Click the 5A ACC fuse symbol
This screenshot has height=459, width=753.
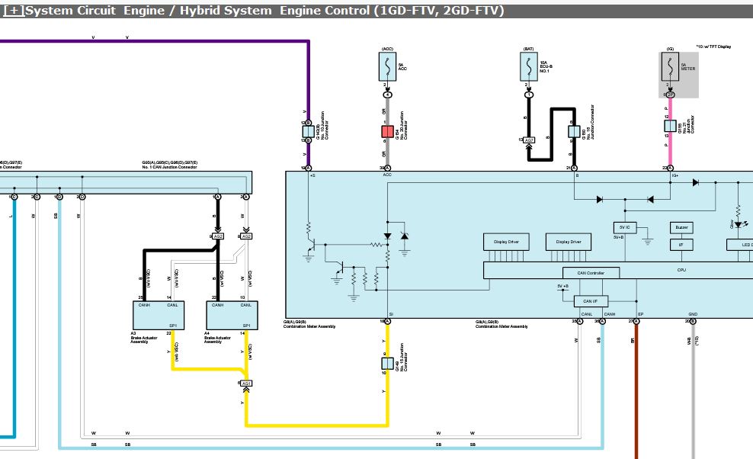click(x=387, y=68)
